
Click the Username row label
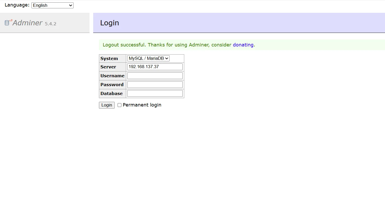[x=113, y=76]
